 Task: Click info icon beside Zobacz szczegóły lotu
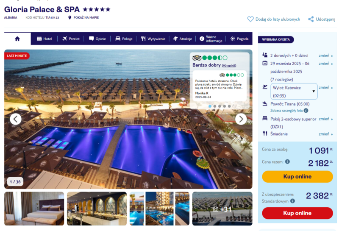[x=306, y=111]
